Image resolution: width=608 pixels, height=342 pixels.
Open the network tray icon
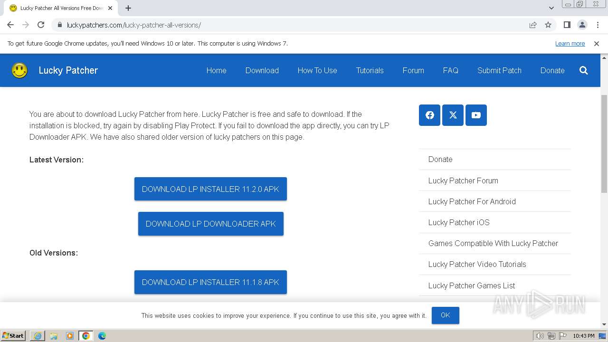551,336
